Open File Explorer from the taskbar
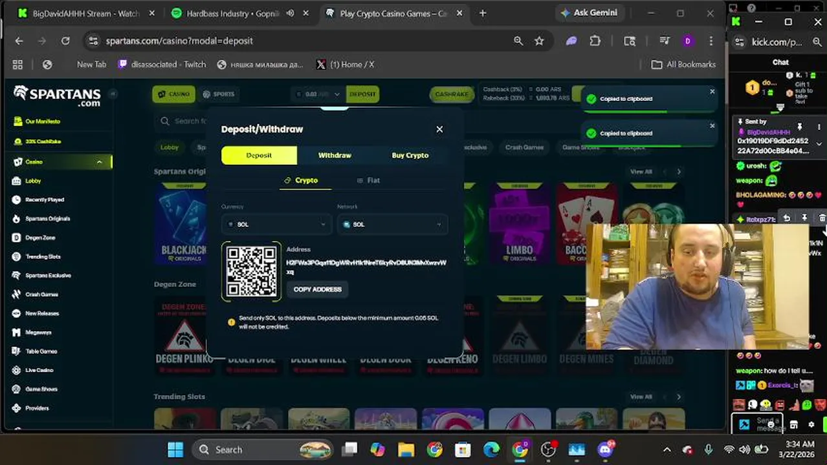Viewport: 827px width, 465px height. (x=406, y=449)
